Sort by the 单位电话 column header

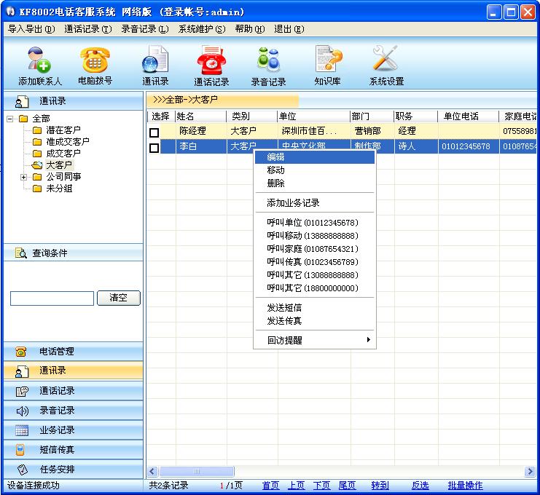point(468,116)
